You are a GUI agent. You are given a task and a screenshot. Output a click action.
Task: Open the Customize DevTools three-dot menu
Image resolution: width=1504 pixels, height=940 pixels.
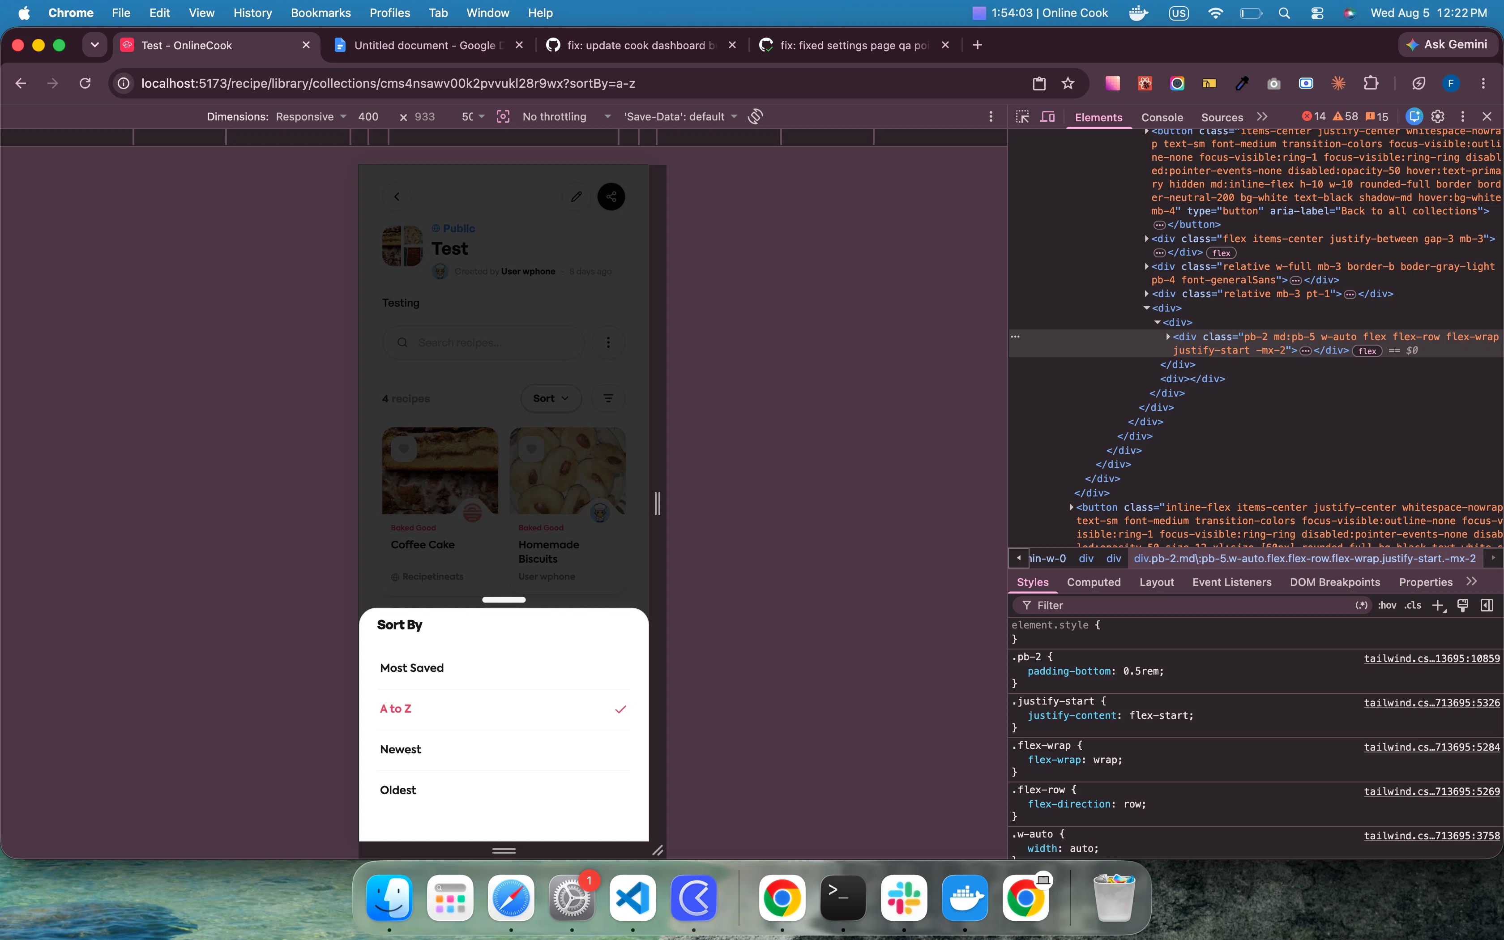tap(1463, 116)
